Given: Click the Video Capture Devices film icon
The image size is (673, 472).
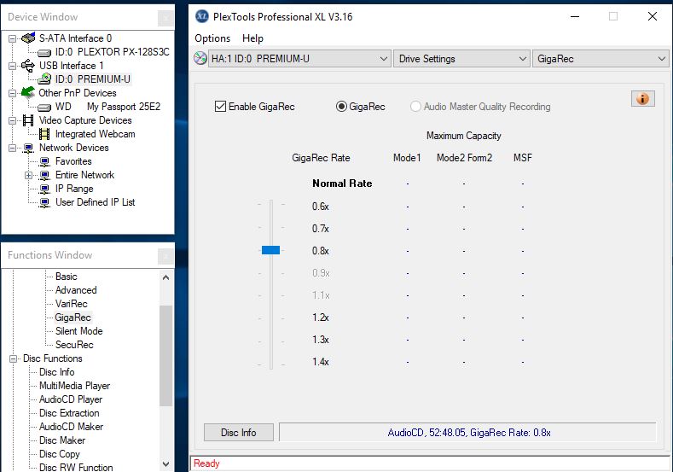Looking at the screenshot, I should point(28,120).
